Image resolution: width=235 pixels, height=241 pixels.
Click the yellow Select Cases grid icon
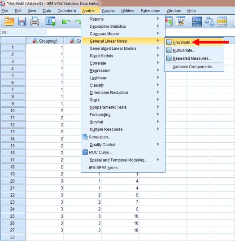pos(222,22)
